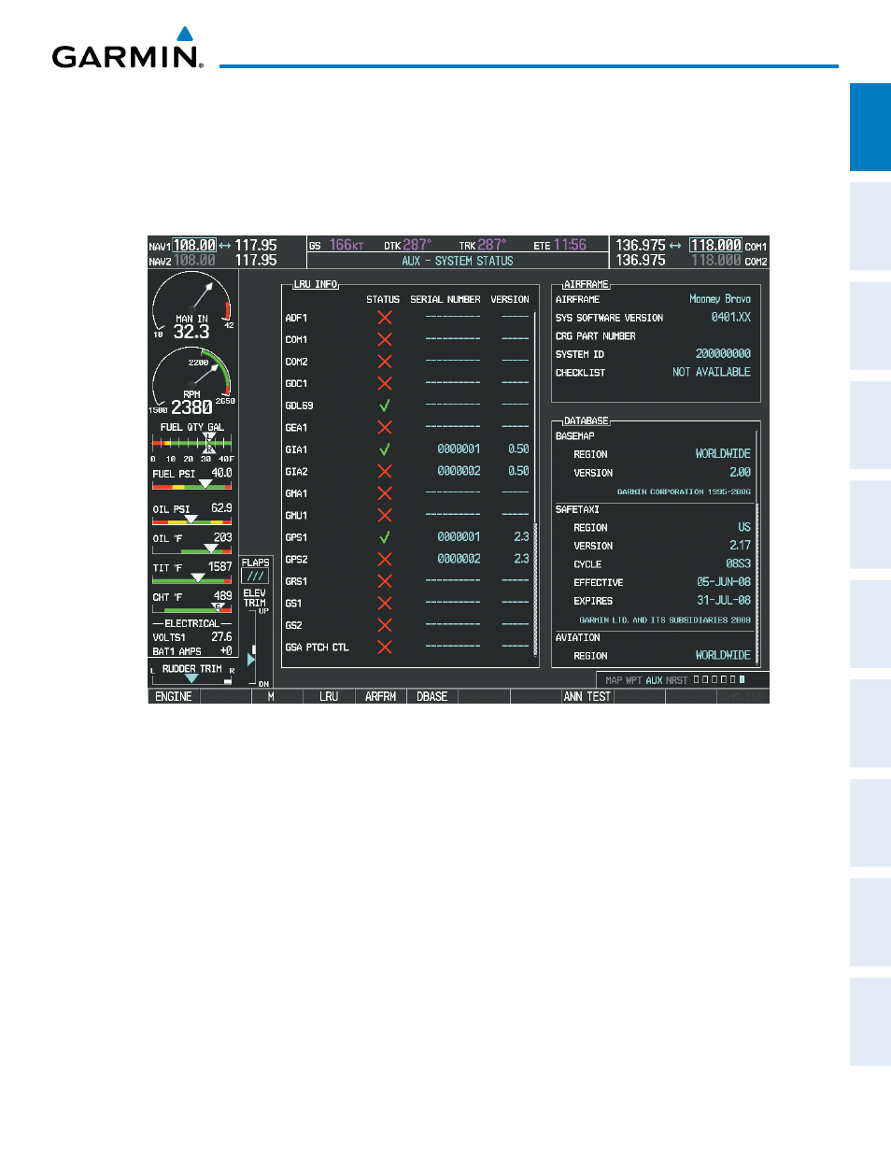The width and height of the screenshot is (891, 1154).
Task: Click the SafeTaxi cycle 08S3 value
Action: point(738,563)
